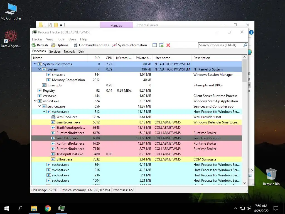This screenshot has height=214, width=285.
Task: Click the Registry process icon
Action: pyautogui.click(x=40, y=91)
